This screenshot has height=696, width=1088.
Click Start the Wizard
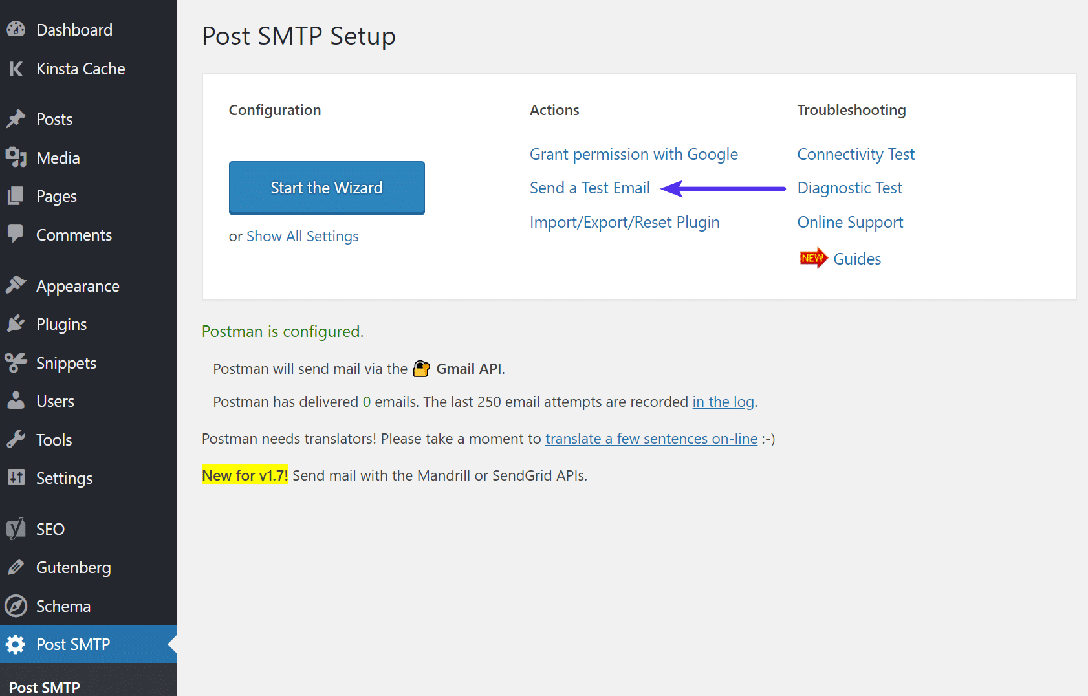coord(326,188)
